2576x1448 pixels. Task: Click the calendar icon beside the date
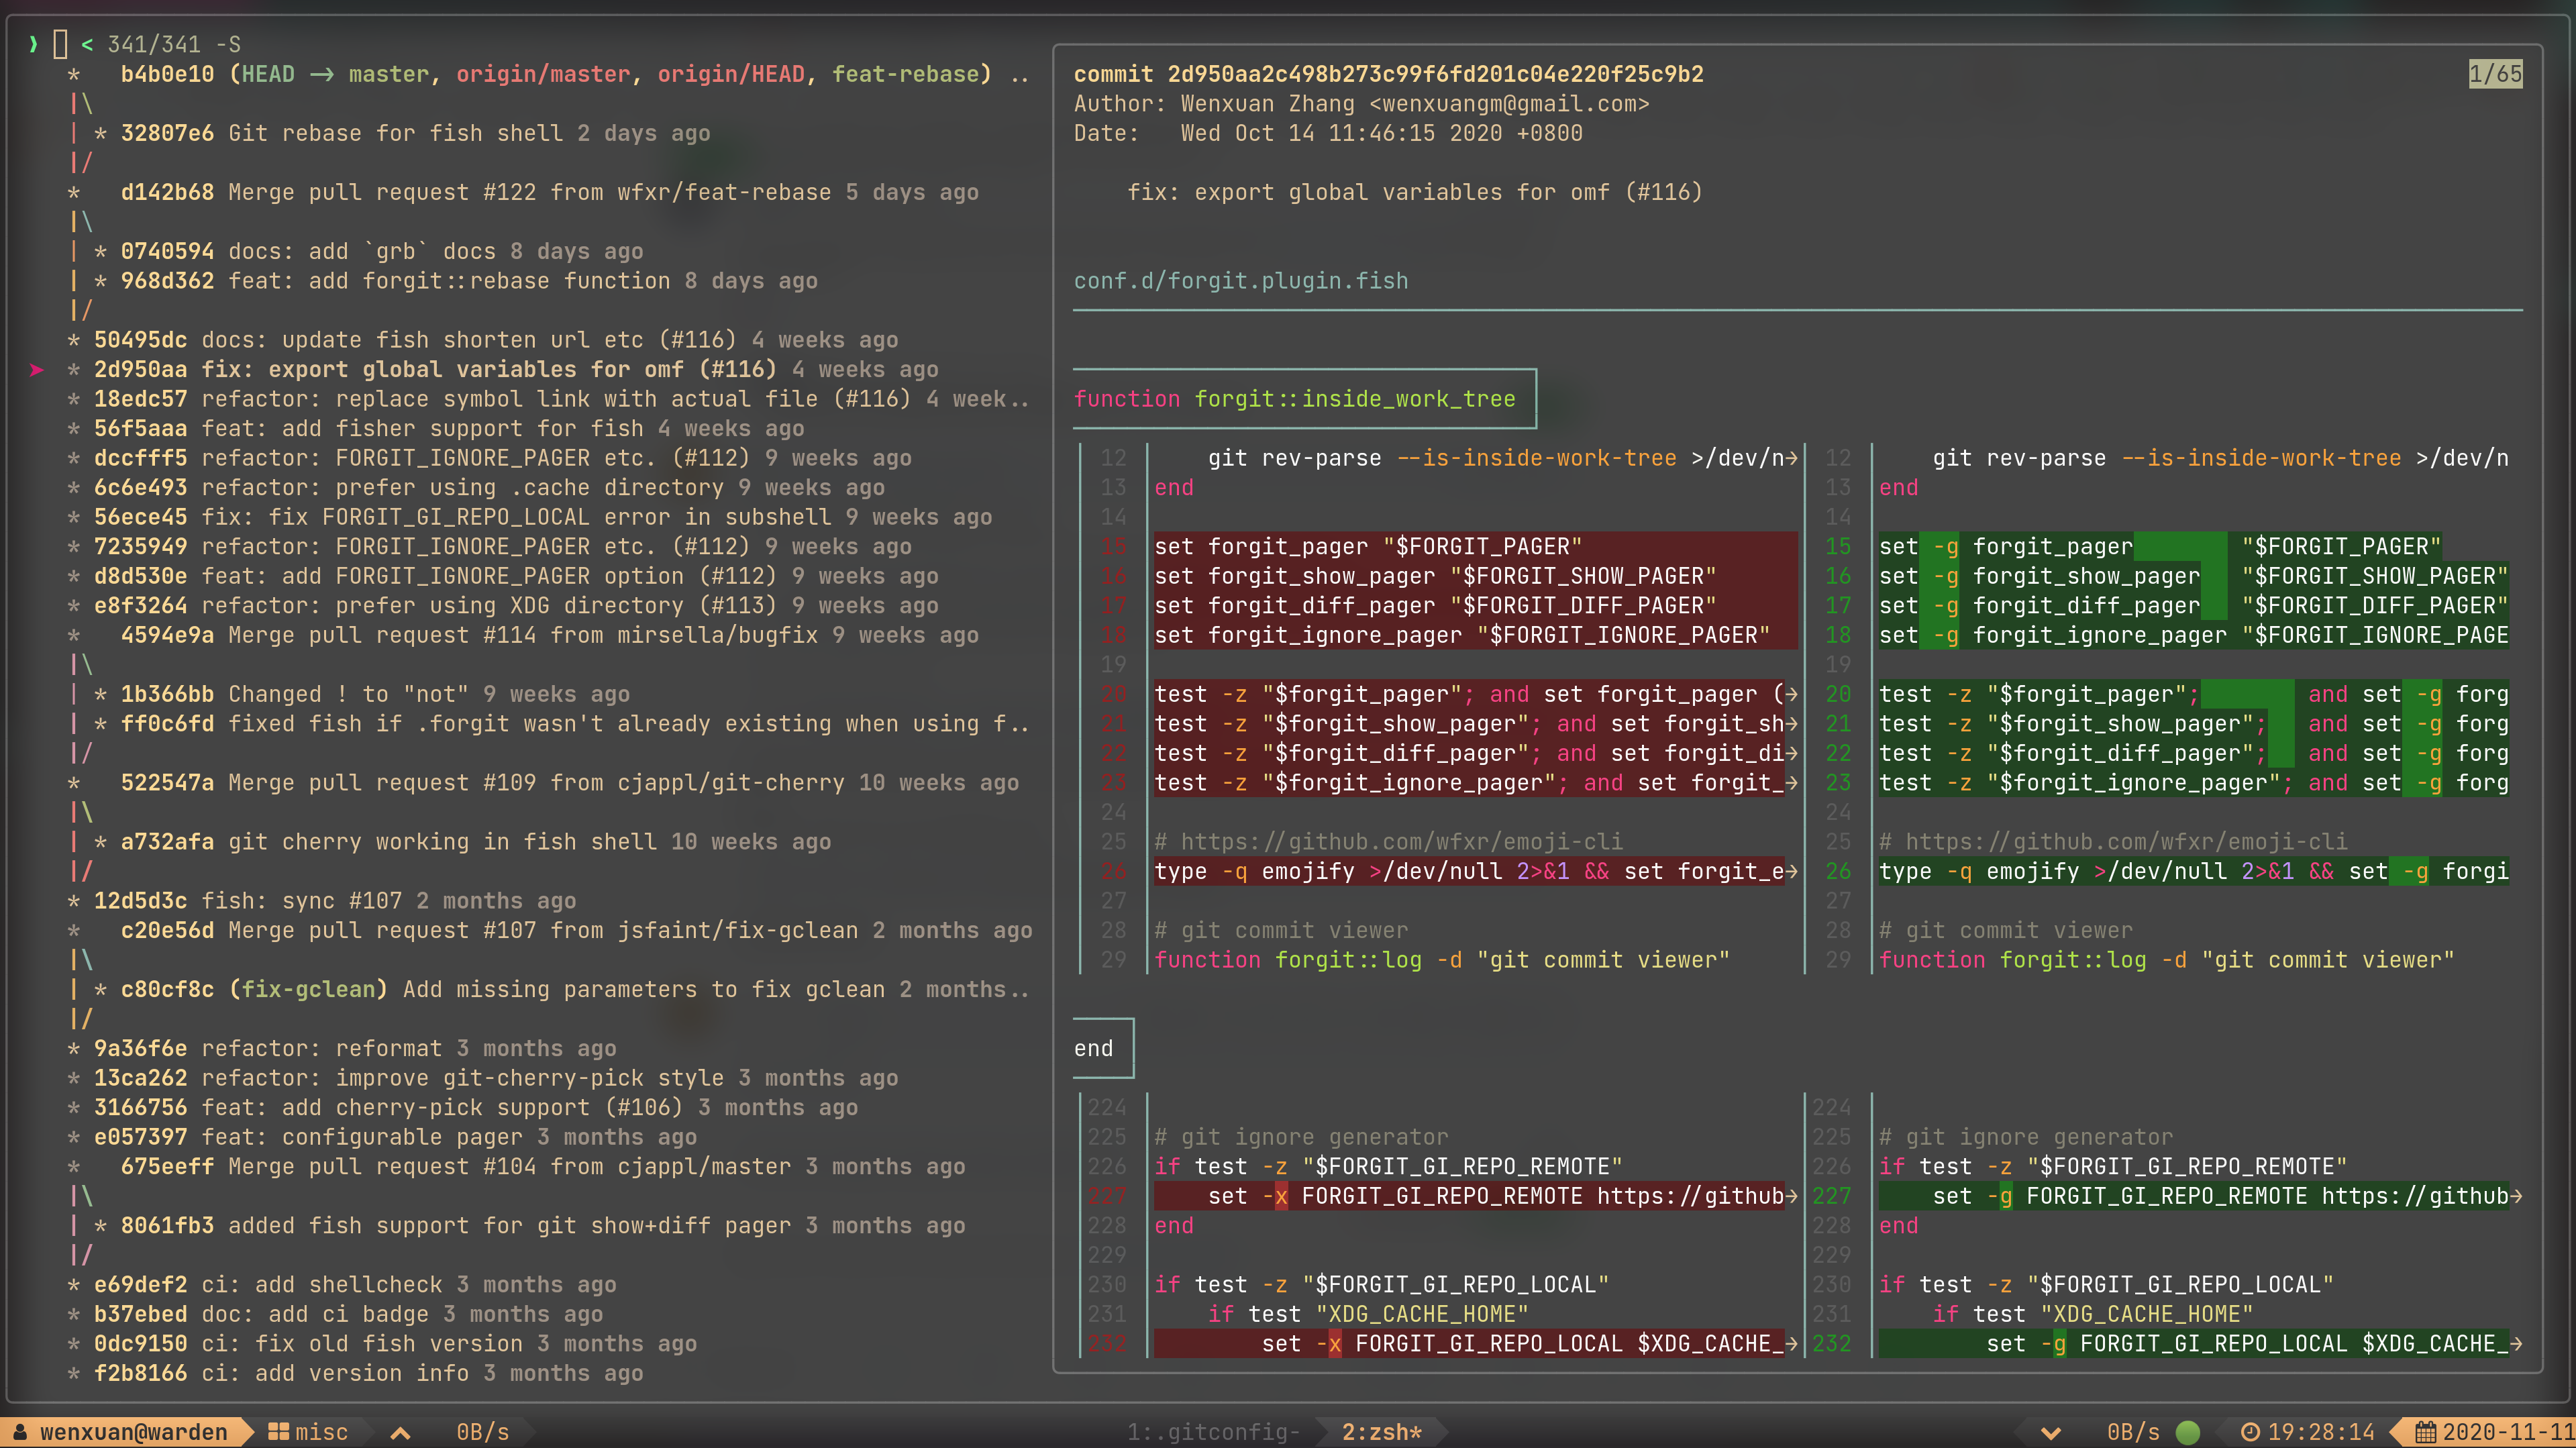coord(2425,1432)
